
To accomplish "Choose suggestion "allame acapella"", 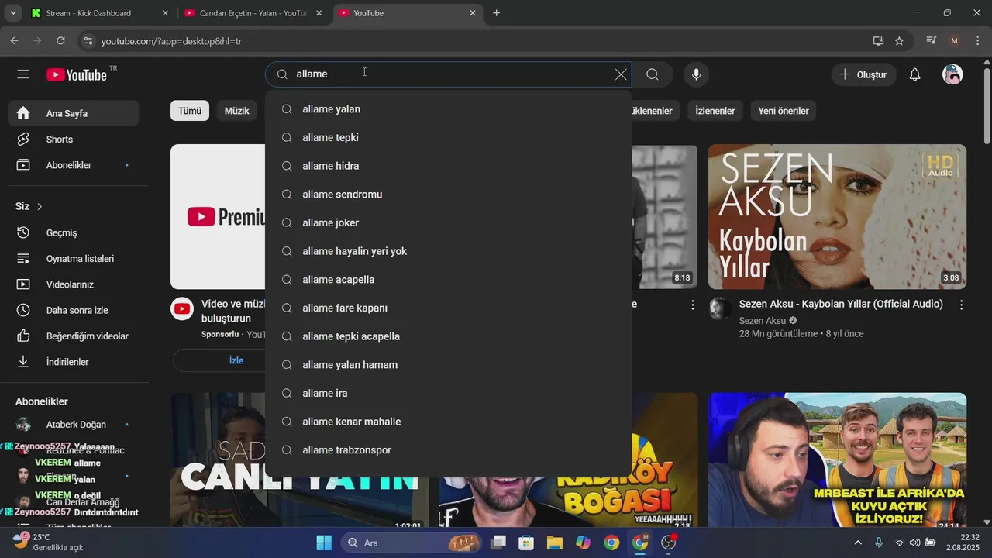I will (x=448, y=280).
